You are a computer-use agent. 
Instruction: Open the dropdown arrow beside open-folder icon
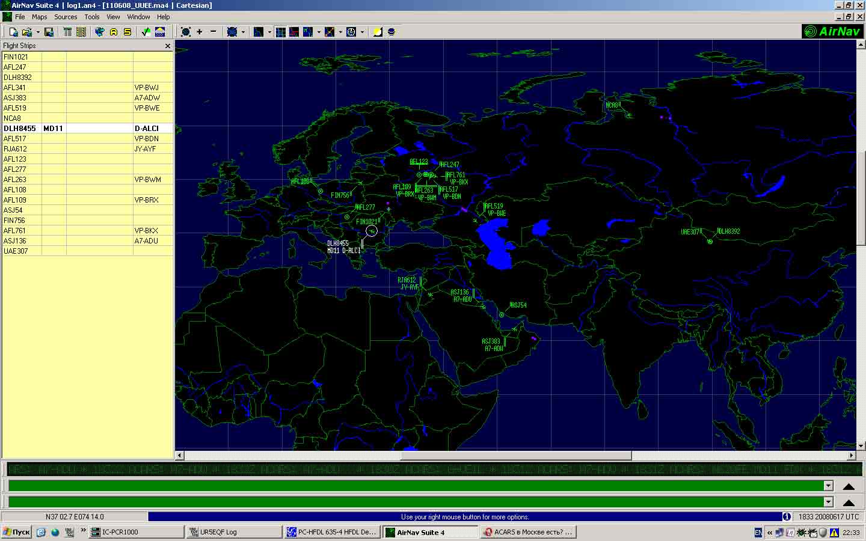[x=37, y=32]
